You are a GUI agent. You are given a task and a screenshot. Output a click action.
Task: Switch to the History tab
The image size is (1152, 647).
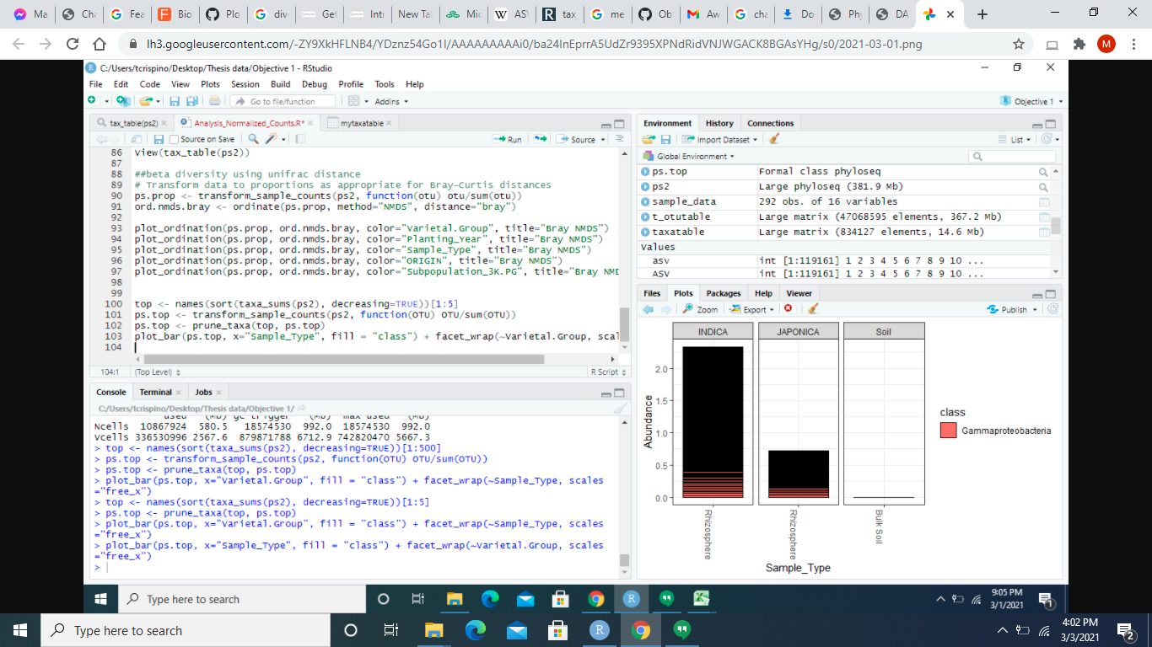(x=719, y=123)
